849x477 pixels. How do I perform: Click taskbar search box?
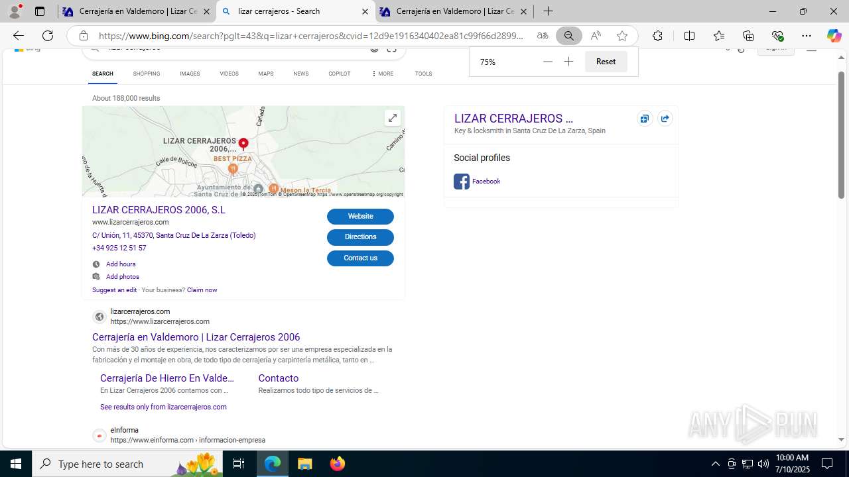128,464
